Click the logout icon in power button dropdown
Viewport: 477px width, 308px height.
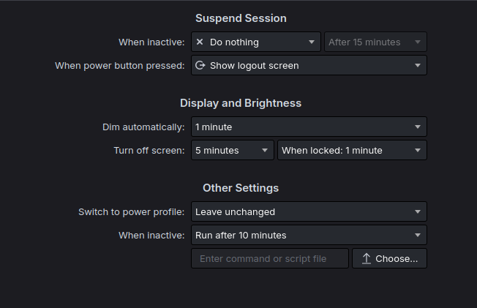click(x=200, y=66)
